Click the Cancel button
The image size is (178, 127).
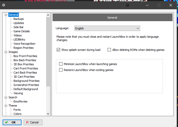pyautogui.click(x=33, y=122)
